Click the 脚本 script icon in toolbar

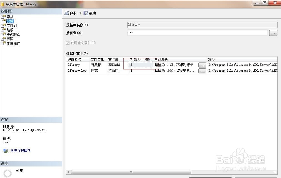tap(67, 13)
